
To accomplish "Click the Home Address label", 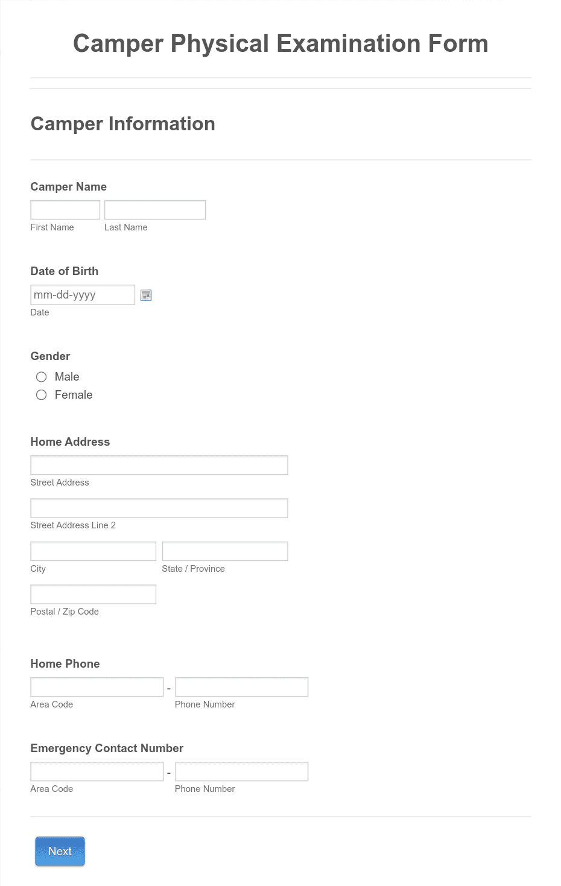I will [x=70, y=442].
